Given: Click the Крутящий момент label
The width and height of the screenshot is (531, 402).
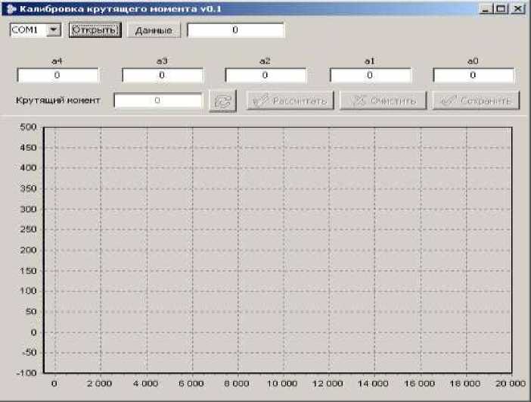Looking at the screenshot, I should pyautogui.click(x=58, y=101).
